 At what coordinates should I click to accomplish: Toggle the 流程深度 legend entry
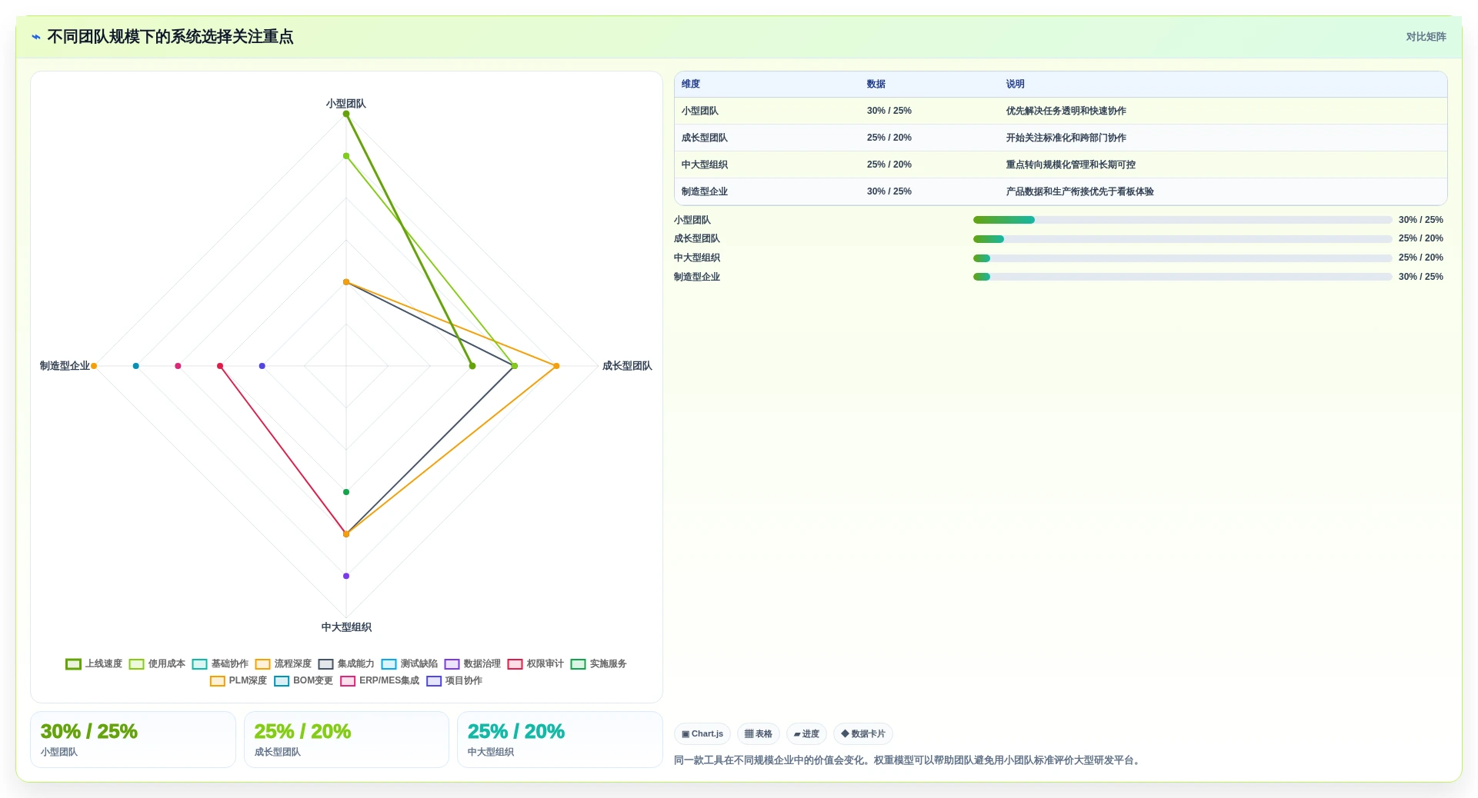pyautogui.click(x=283, y=663)
